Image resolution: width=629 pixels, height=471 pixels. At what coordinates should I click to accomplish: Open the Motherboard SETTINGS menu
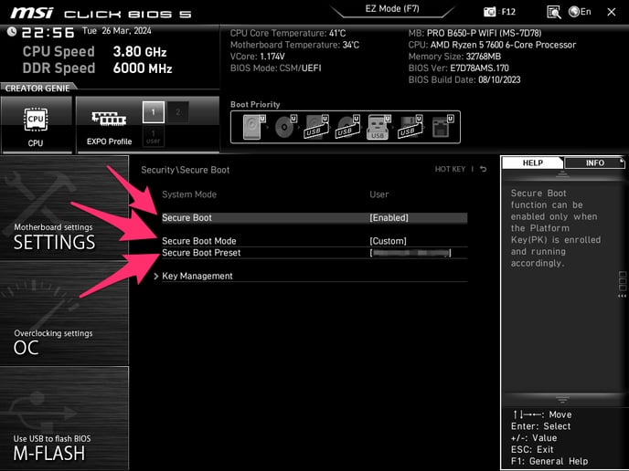click(x=64, y=208)
